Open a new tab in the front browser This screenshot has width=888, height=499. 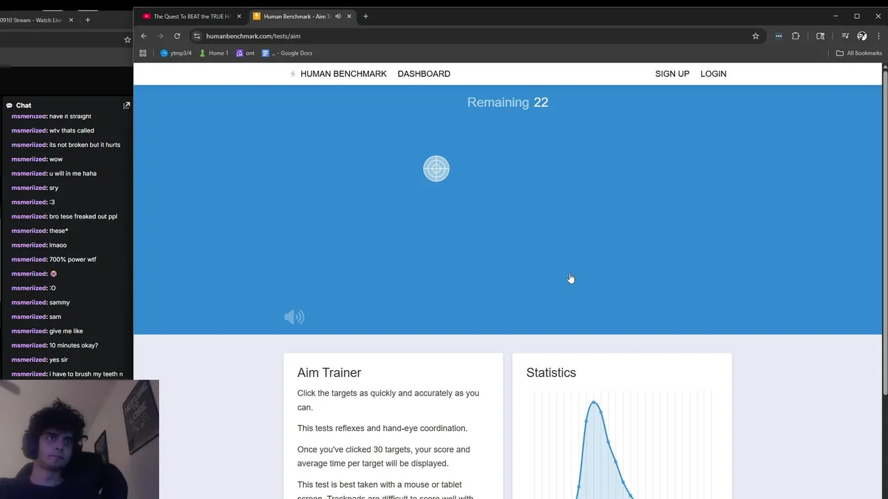coord(366,16)
